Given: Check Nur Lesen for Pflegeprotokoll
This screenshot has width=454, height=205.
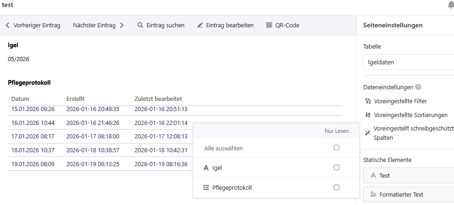Looking at the screenshot, I should click(337, 187).
